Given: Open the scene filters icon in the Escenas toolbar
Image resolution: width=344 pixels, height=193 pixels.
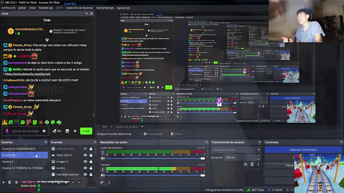Looking at the screenshot, I should 17,182.
